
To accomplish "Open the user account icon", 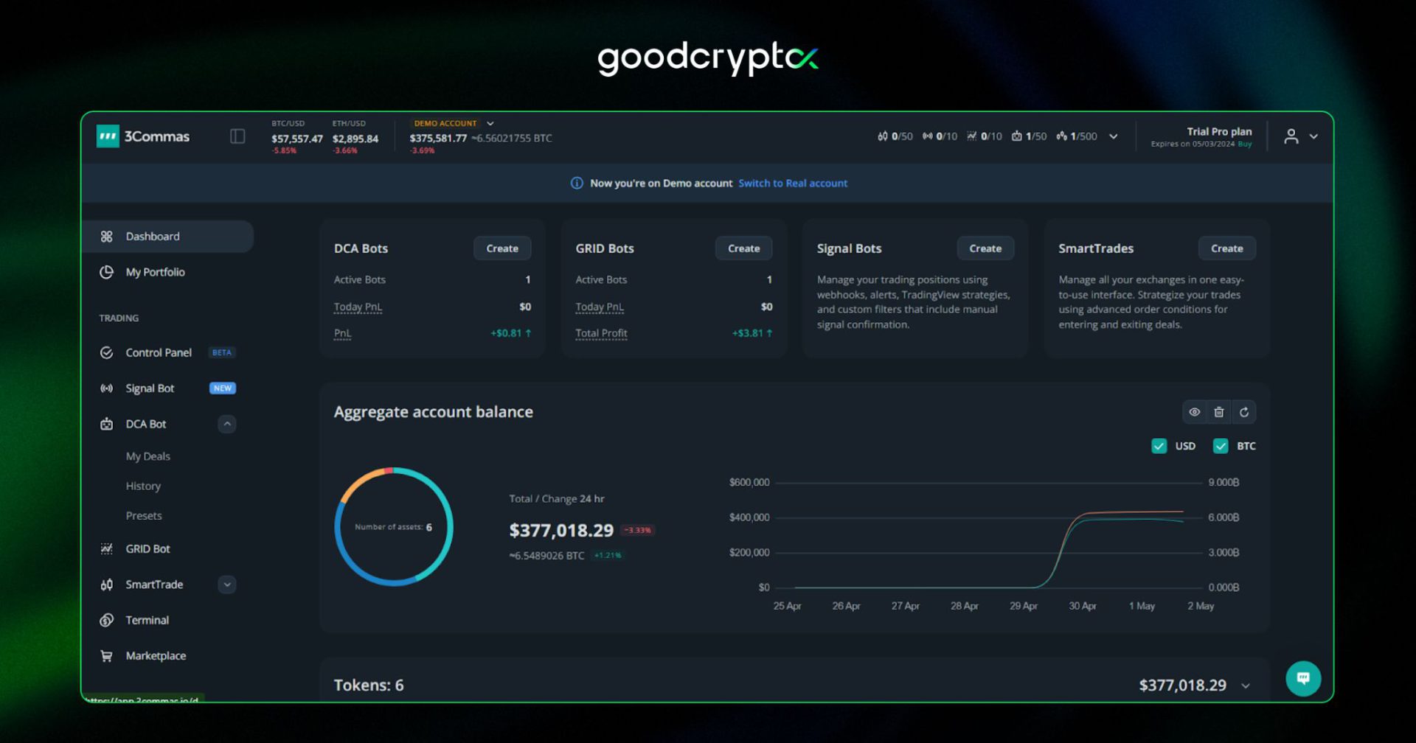I will pyautogui.click(x=1291, y=136).
